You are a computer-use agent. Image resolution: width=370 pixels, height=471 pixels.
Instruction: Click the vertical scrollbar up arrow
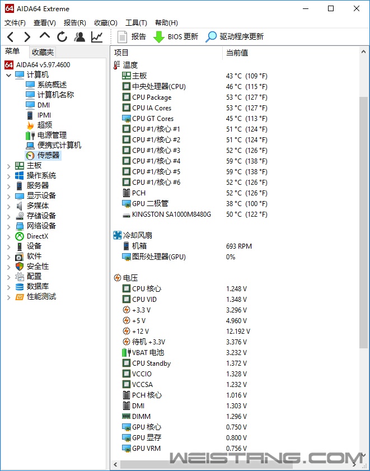(x=364, y=52)
